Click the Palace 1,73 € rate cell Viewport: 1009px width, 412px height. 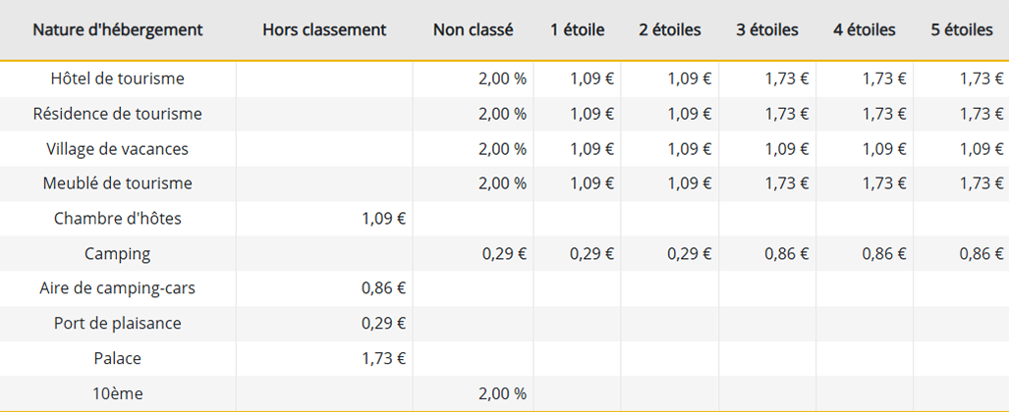384,359
